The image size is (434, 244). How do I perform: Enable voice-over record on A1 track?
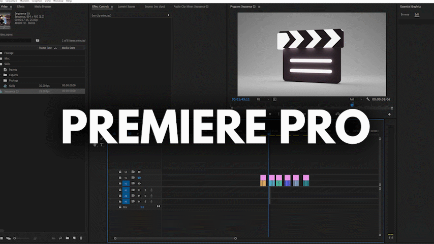pyautogui.click(x=151, y=190)
